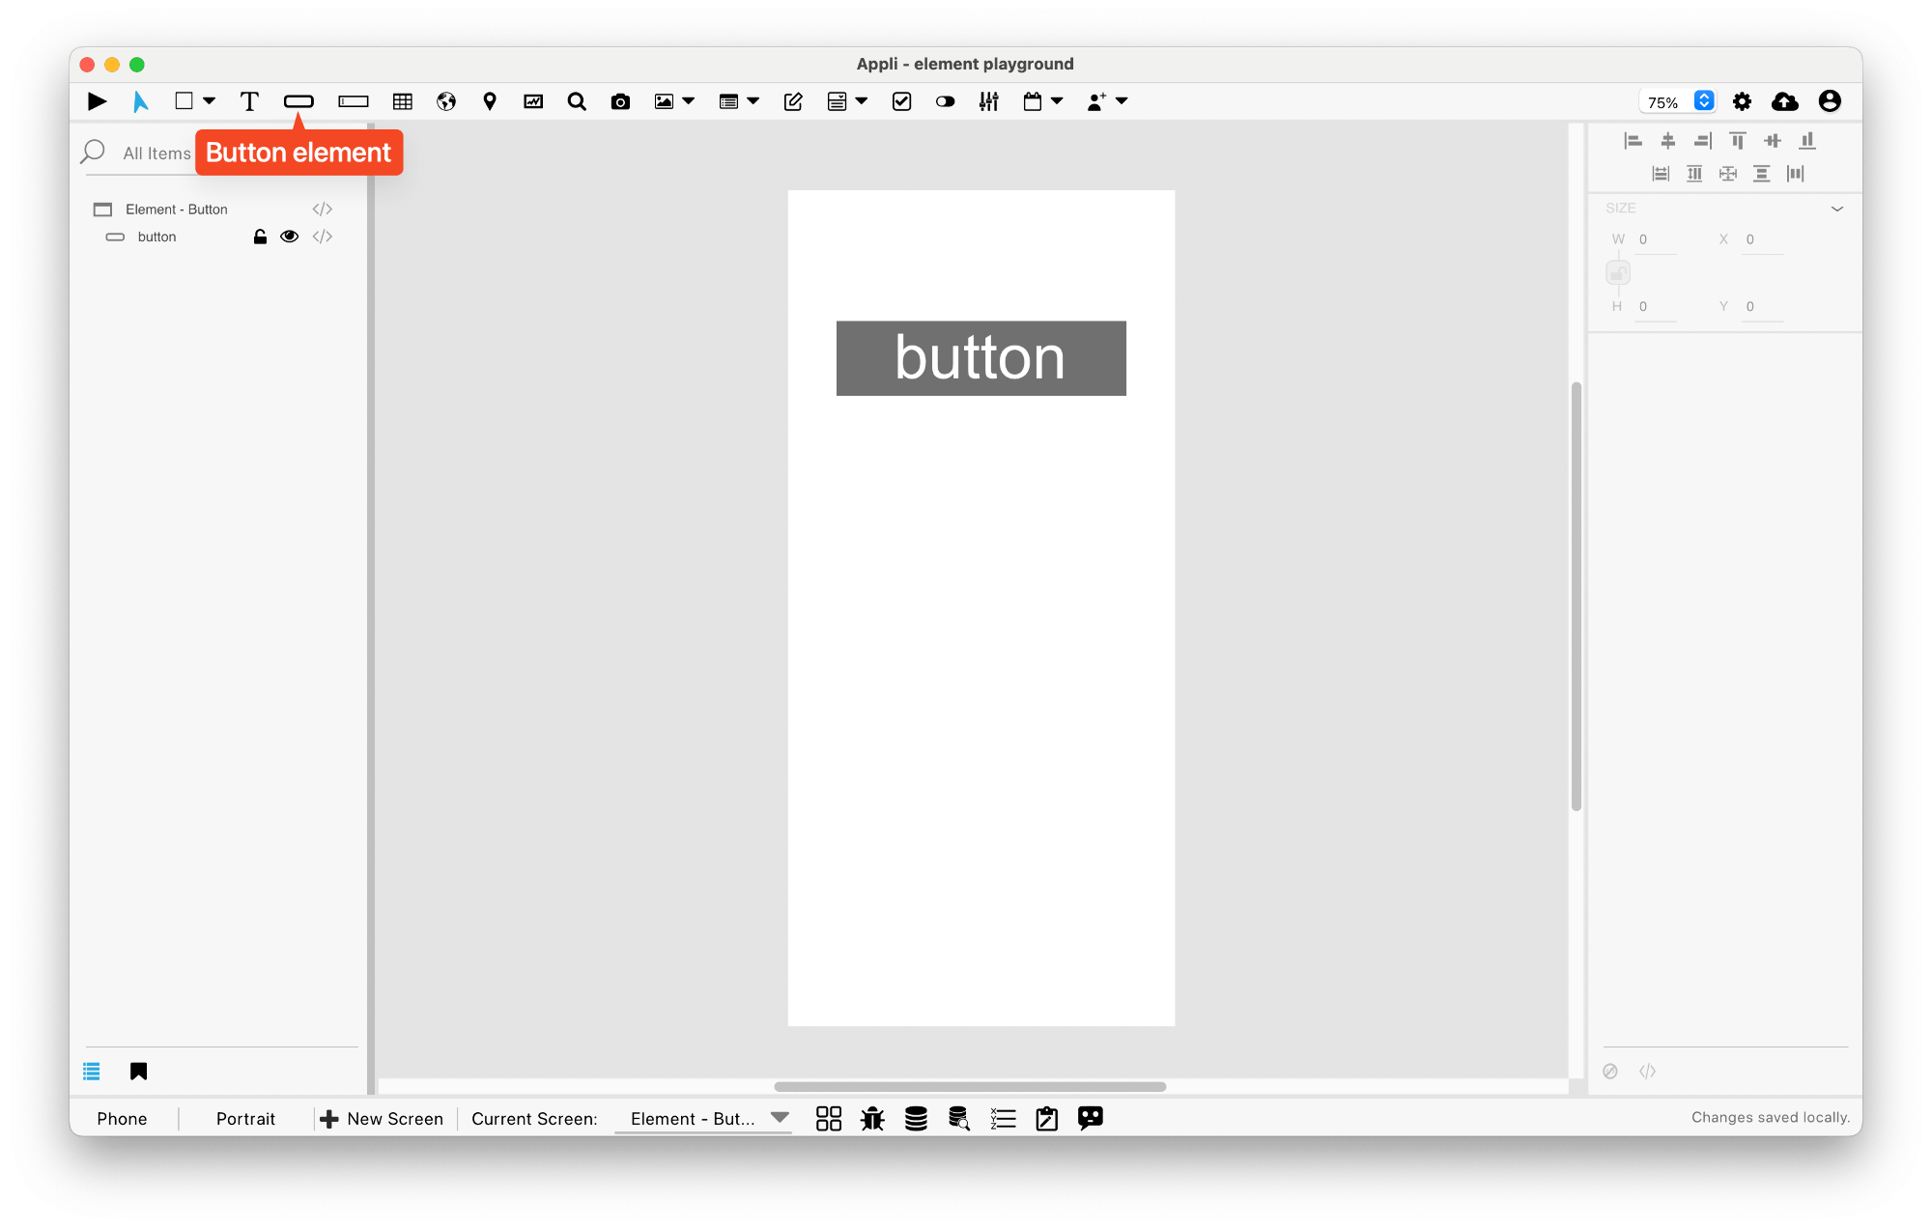
Task: Open the zoom percentage stepper
Action: click(x=1704, y=101)
